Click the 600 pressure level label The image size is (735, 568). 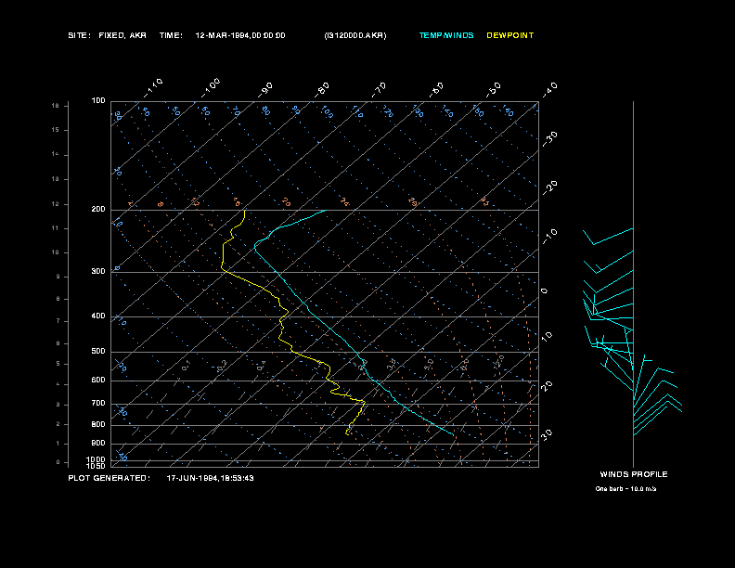98,381
